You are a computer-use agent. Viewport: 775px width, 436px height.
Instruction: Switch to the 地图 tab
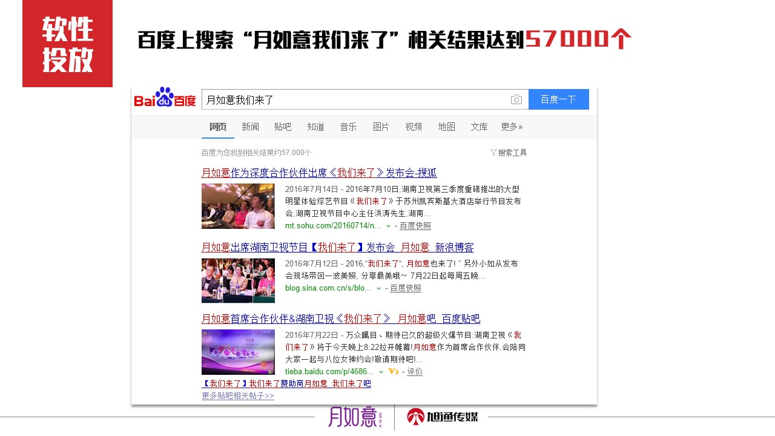447,127
